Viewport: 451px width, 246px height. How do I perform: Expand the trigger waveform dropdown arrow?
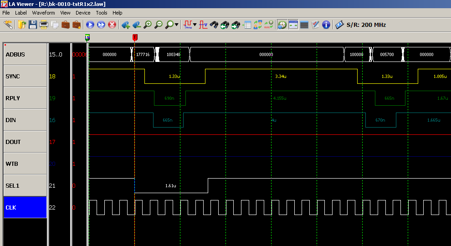pyautogui.click(x=195, y=25)
